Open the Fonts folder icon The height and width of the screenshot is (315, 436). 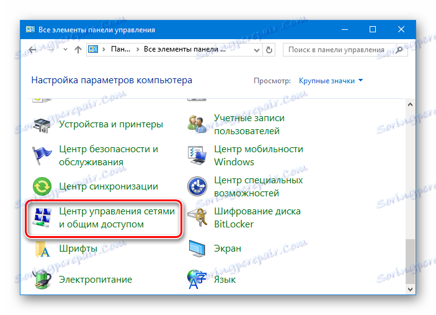42,249
